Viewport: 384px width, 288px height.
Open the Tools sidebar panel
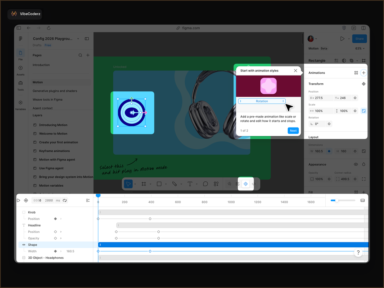(x=21, y=86)
